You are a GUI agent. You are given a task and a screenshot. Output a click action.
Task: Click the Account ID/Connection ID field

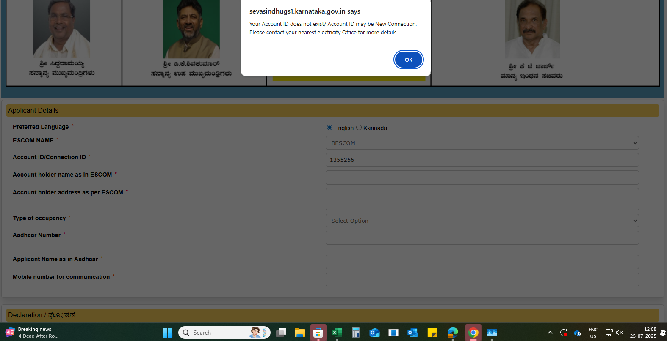tap(482, 160)
